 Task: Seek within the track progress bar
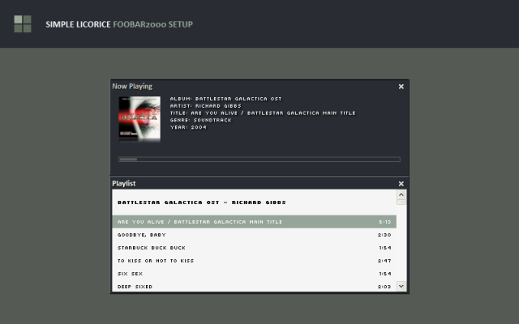pos(259,160)
